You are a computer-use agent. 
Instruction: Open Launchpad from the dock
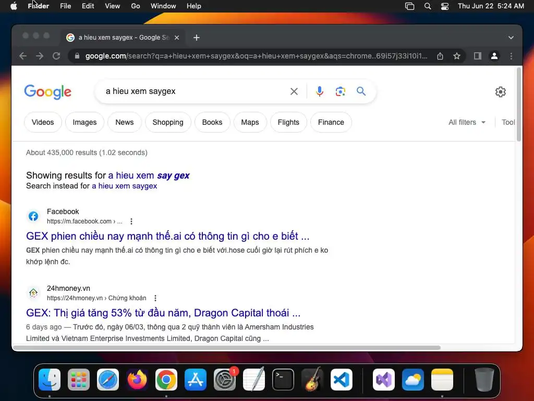pyautogui.click(x=79, y=380)
